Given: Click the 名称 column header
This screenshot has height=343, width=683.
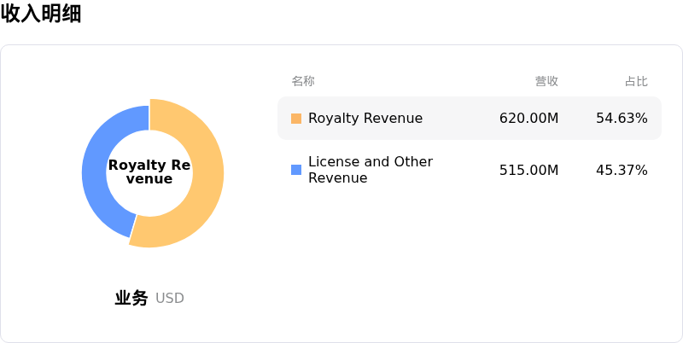Looking at the screenshot, I should click(x=303, y=81).
